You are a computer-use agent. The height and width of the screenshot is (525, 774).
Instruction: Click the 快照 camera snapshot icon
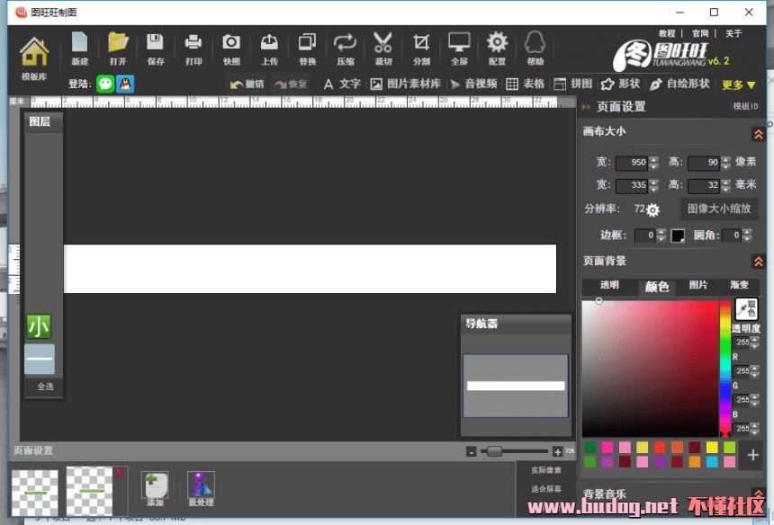coord(231,47)
